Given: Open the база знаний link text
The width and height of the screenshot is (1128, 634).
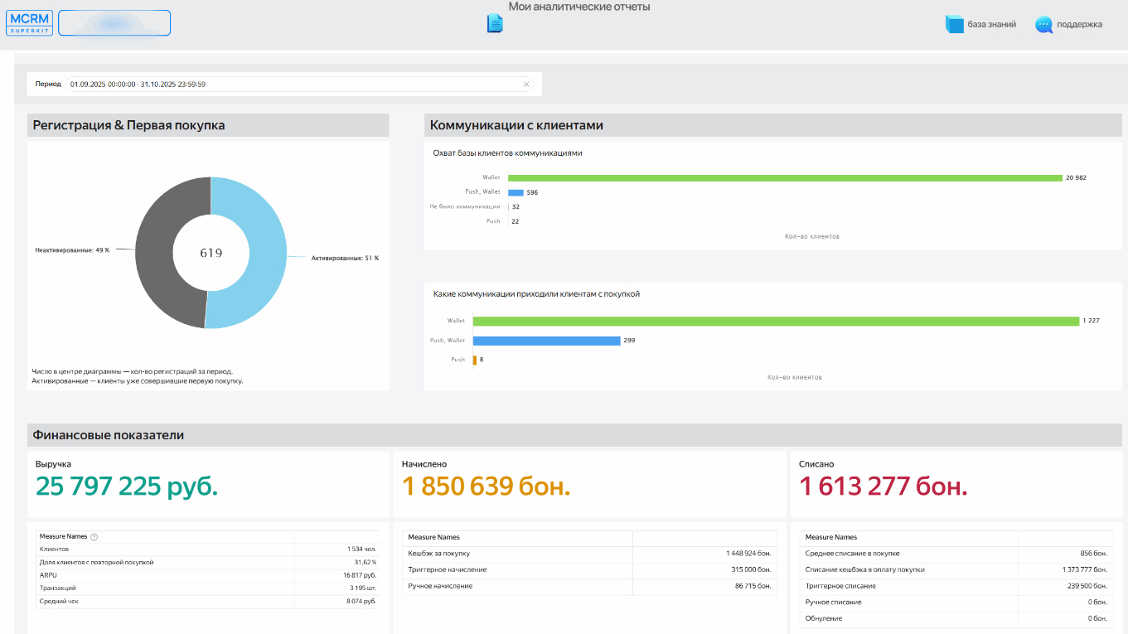Looking at the screenshot, I should (x=992, y=25).
